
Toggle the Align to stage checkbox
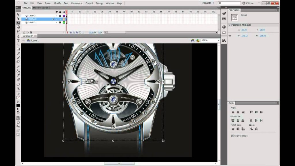point(232,136)
